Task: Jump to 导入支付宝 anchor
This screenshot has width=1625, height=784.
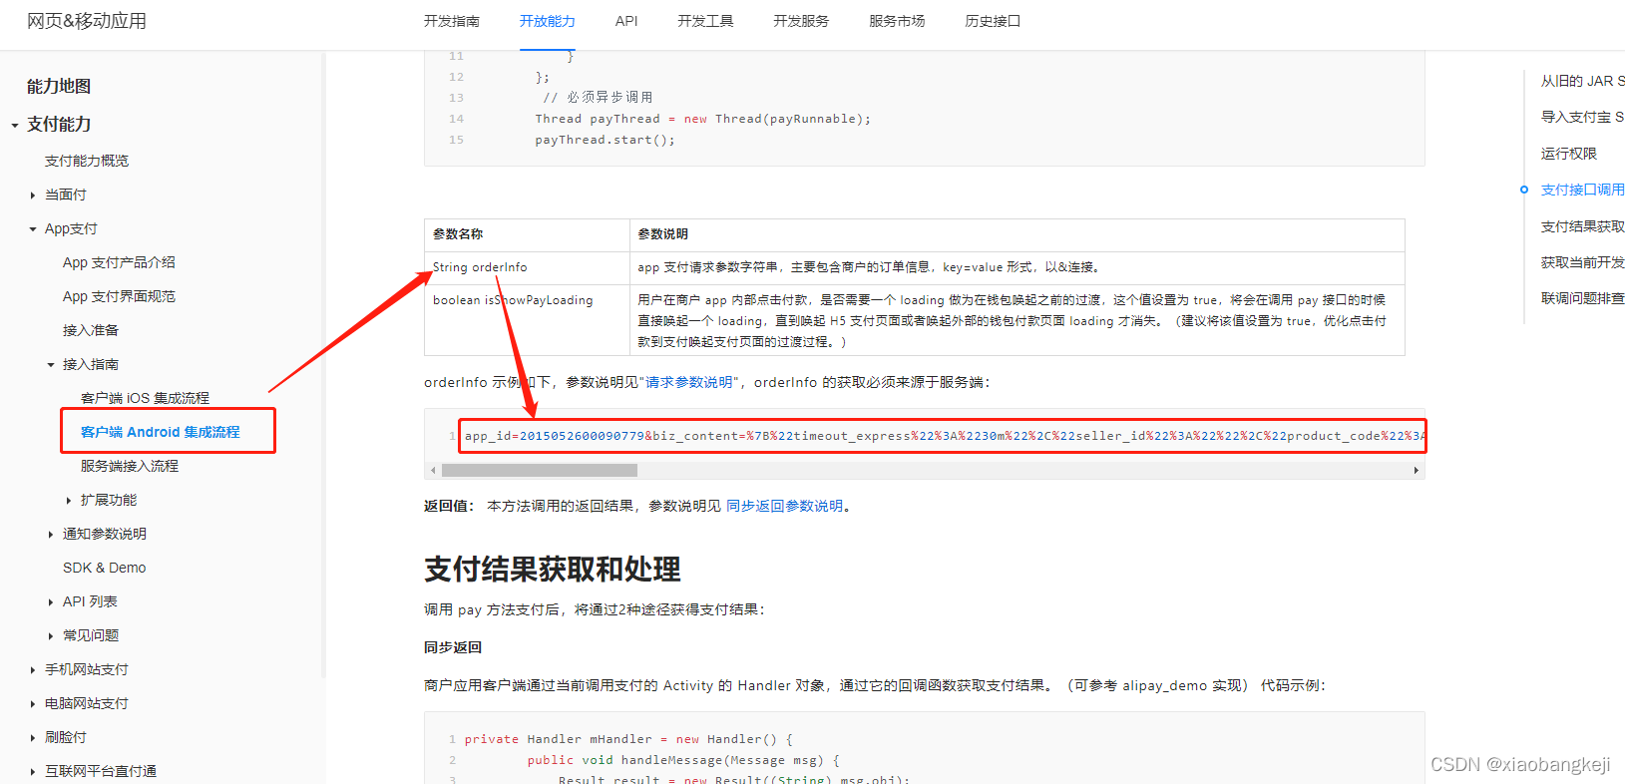Action: tap(1583, 117)
